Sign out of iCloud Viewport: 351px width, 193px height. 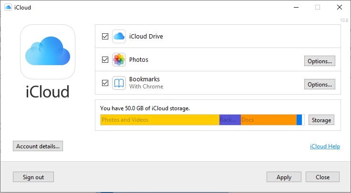[33, 177]
